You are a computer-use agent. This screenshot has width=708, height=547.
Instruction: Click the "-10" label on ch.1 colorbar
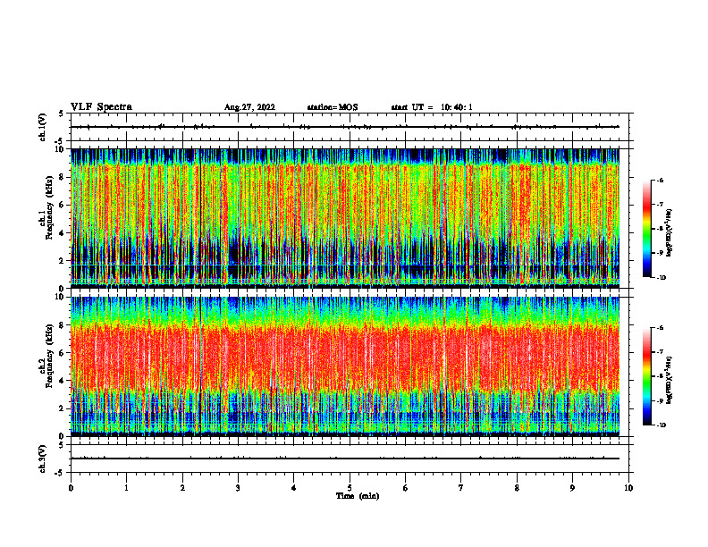[x=662, y=278]
